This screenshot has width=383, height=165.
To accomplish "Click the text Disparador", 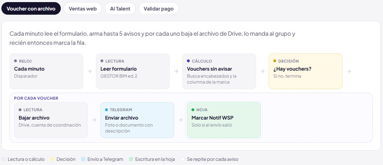I will (x=26, y=76).
